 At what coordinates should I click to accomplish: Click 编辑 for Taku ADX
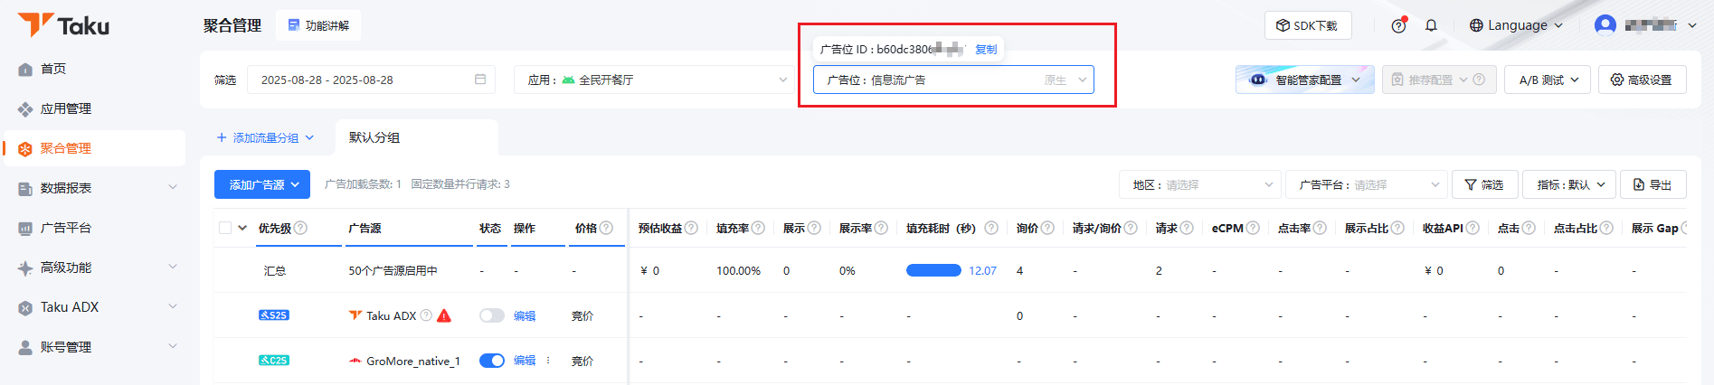525,315
